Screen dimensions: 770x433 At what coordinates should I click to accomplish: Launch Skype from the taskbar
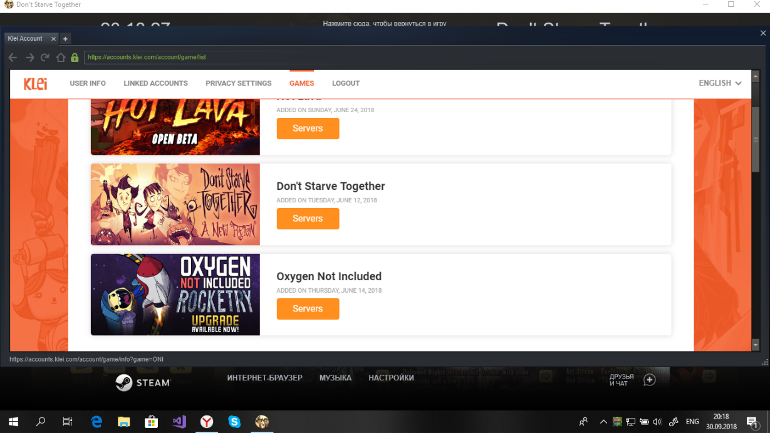[x=234, y=422]
